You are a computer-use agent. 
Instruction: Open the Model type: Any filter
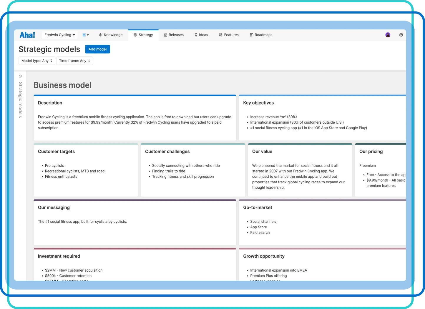tap(37, 61)
